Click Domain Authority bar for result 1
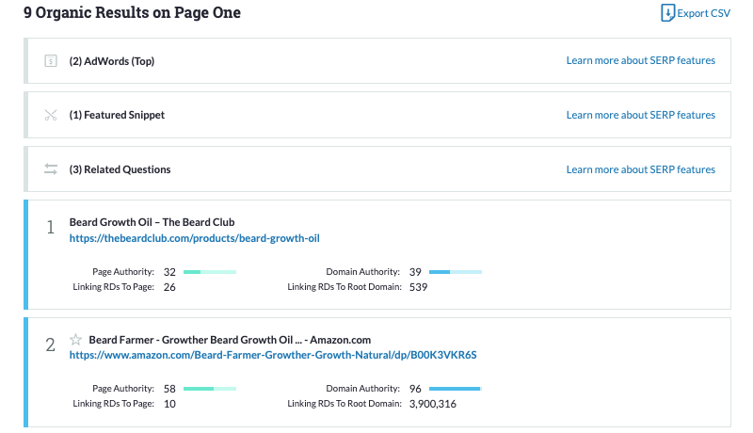 click(455, 272)
